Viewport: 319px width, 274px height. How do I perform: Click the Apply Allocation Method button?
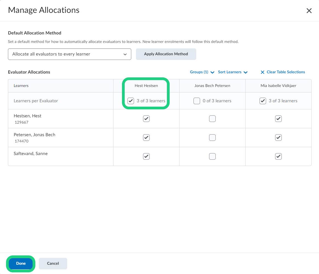[166, 54]
